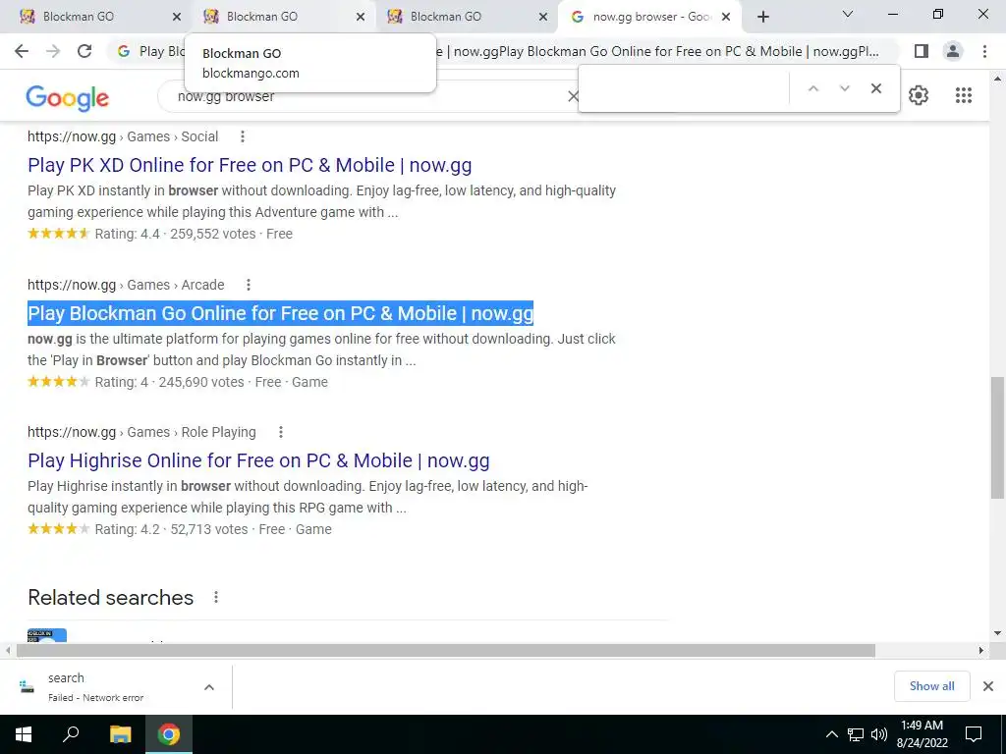Click Show all downloads button
Screen dimensions: 1006x754
coord(931,686)
